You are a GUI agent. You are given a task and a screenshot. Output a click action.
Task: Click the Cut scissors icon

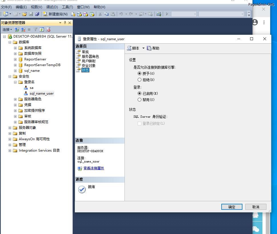[x=100, y=14]
